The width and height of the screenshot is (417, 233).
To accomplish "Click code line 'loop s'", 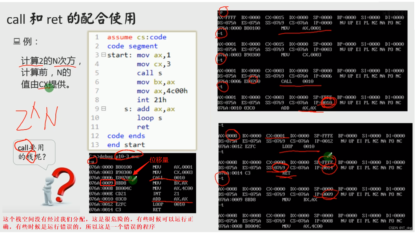I will tap(149, 118).
